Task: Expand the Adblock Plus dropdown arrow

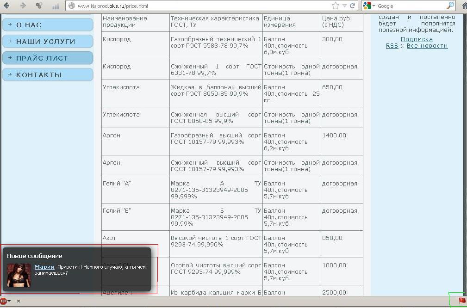Action: [x=9, y=301]
